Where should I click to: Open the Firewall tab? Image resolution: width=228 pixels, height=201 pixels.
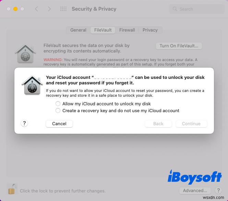(x=127, y=30)
